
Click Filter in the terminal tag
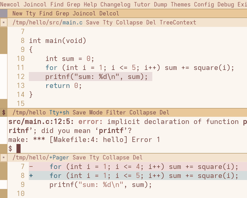coord(116,112)
